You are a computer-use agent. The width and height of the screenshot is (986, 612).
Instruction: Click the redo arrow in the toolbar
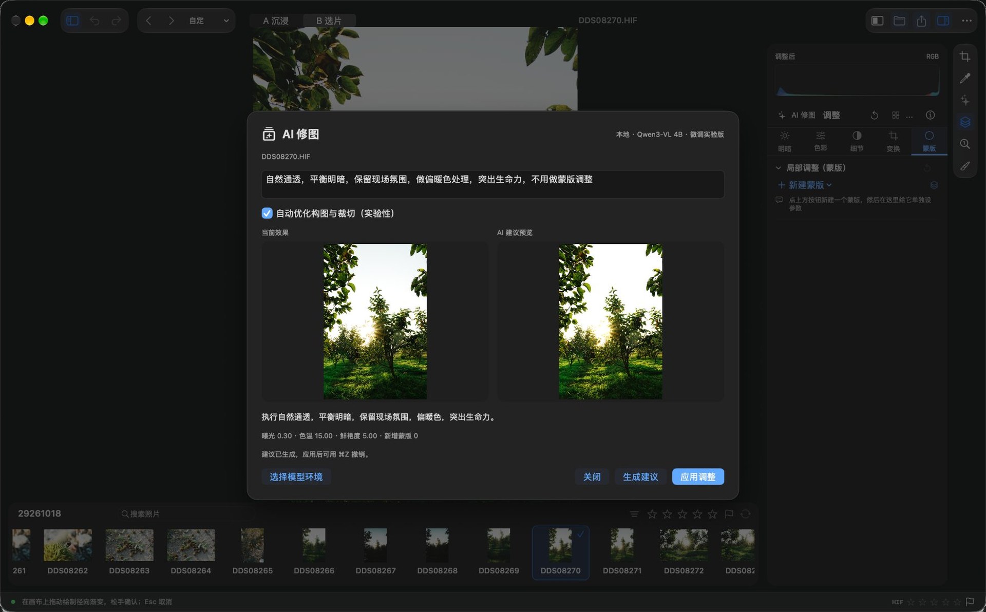tap(117, 21)
